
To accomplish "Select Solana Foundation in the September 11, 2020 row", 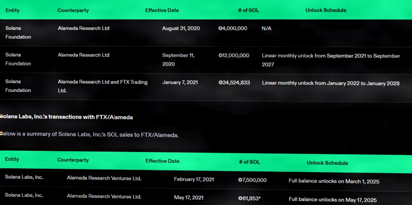I will (18, 59).
